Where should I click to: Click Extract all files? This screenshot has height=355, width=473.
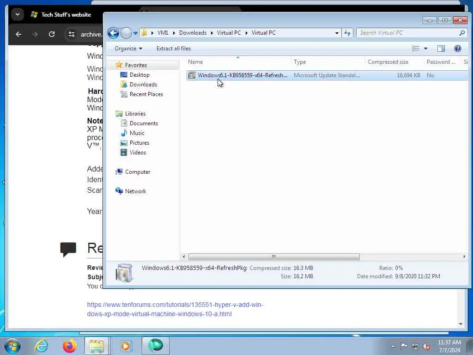[174, 48]
